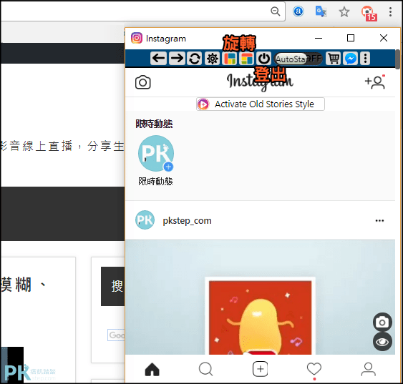The height and width of the screenshot is (384, 403).
Task: Open the blue 'a' Chrome extension
Action: (x=298, y=11)
